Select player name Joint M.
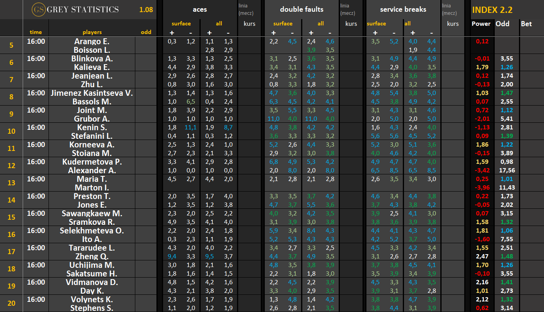Viewport: 544px width, 312px height. click(92, 110)
